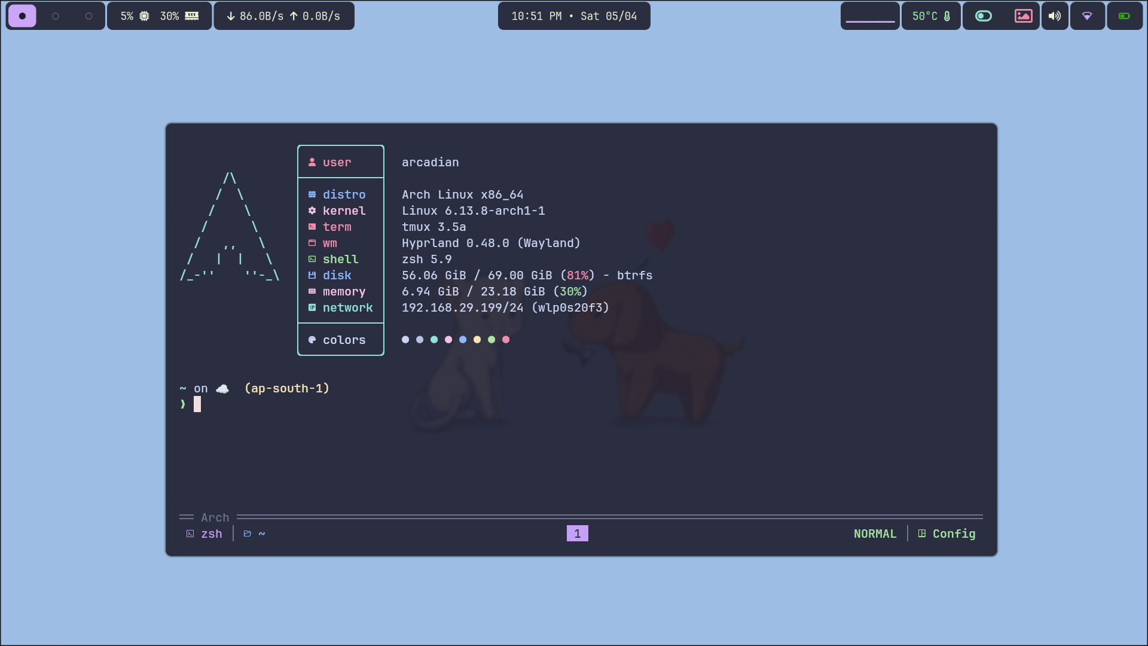Click 'Hyprland 0.48.0 (Wayland)' text
Screen dimensions: 1148x646
click(x=491, y=243)
